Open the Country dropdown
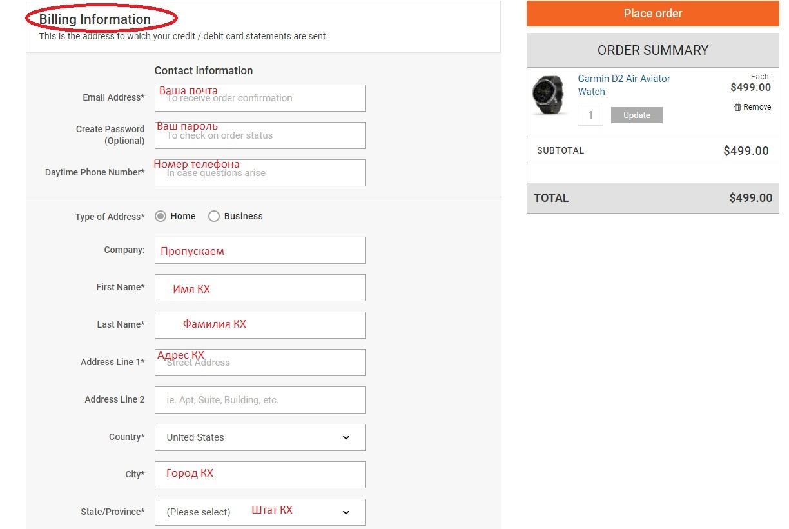The width and height of the screenshot is (789, 529). pyautogui.click(x=260, y=437)
